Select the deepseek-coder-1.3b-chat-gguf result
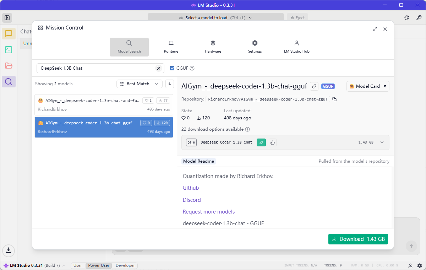This screenshot has height=270, width=426. point(104,127)
